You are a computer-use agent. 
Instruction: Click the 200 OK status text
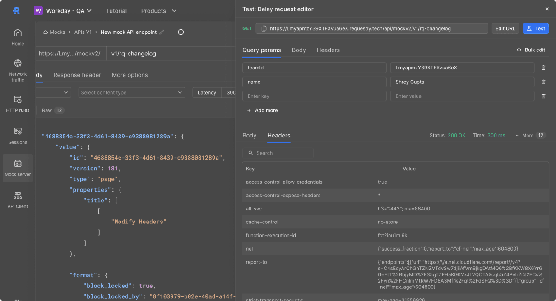(457, 135)
